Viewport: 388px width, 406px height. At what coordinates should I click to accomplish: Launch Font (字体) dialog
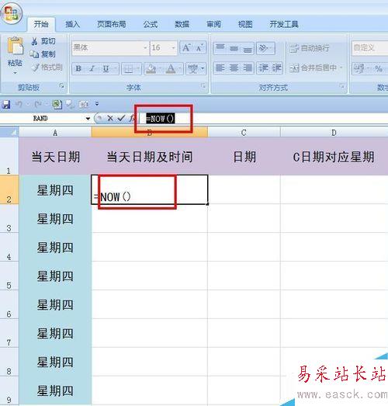coord(203,85)
